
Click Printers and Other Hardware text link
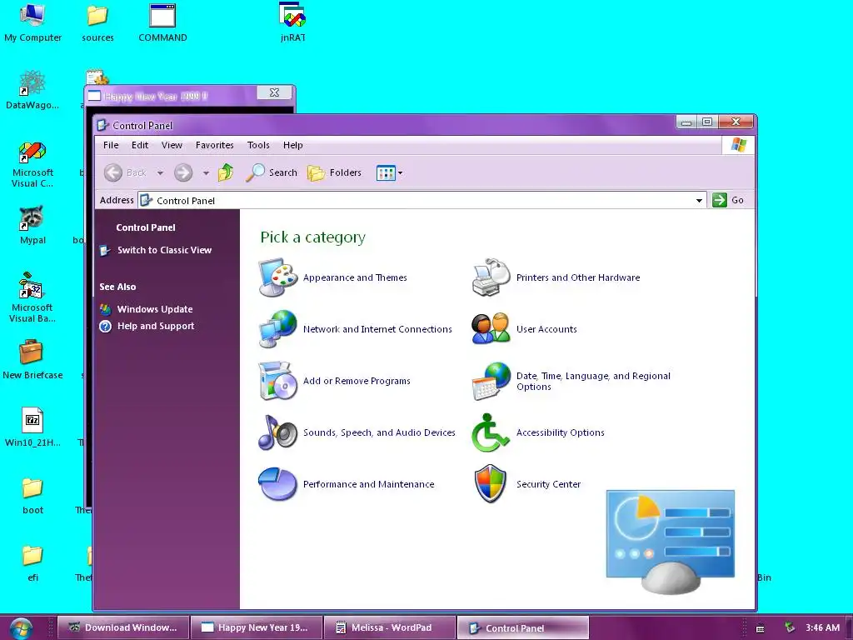pyautogui.click(x=578, y=277)
